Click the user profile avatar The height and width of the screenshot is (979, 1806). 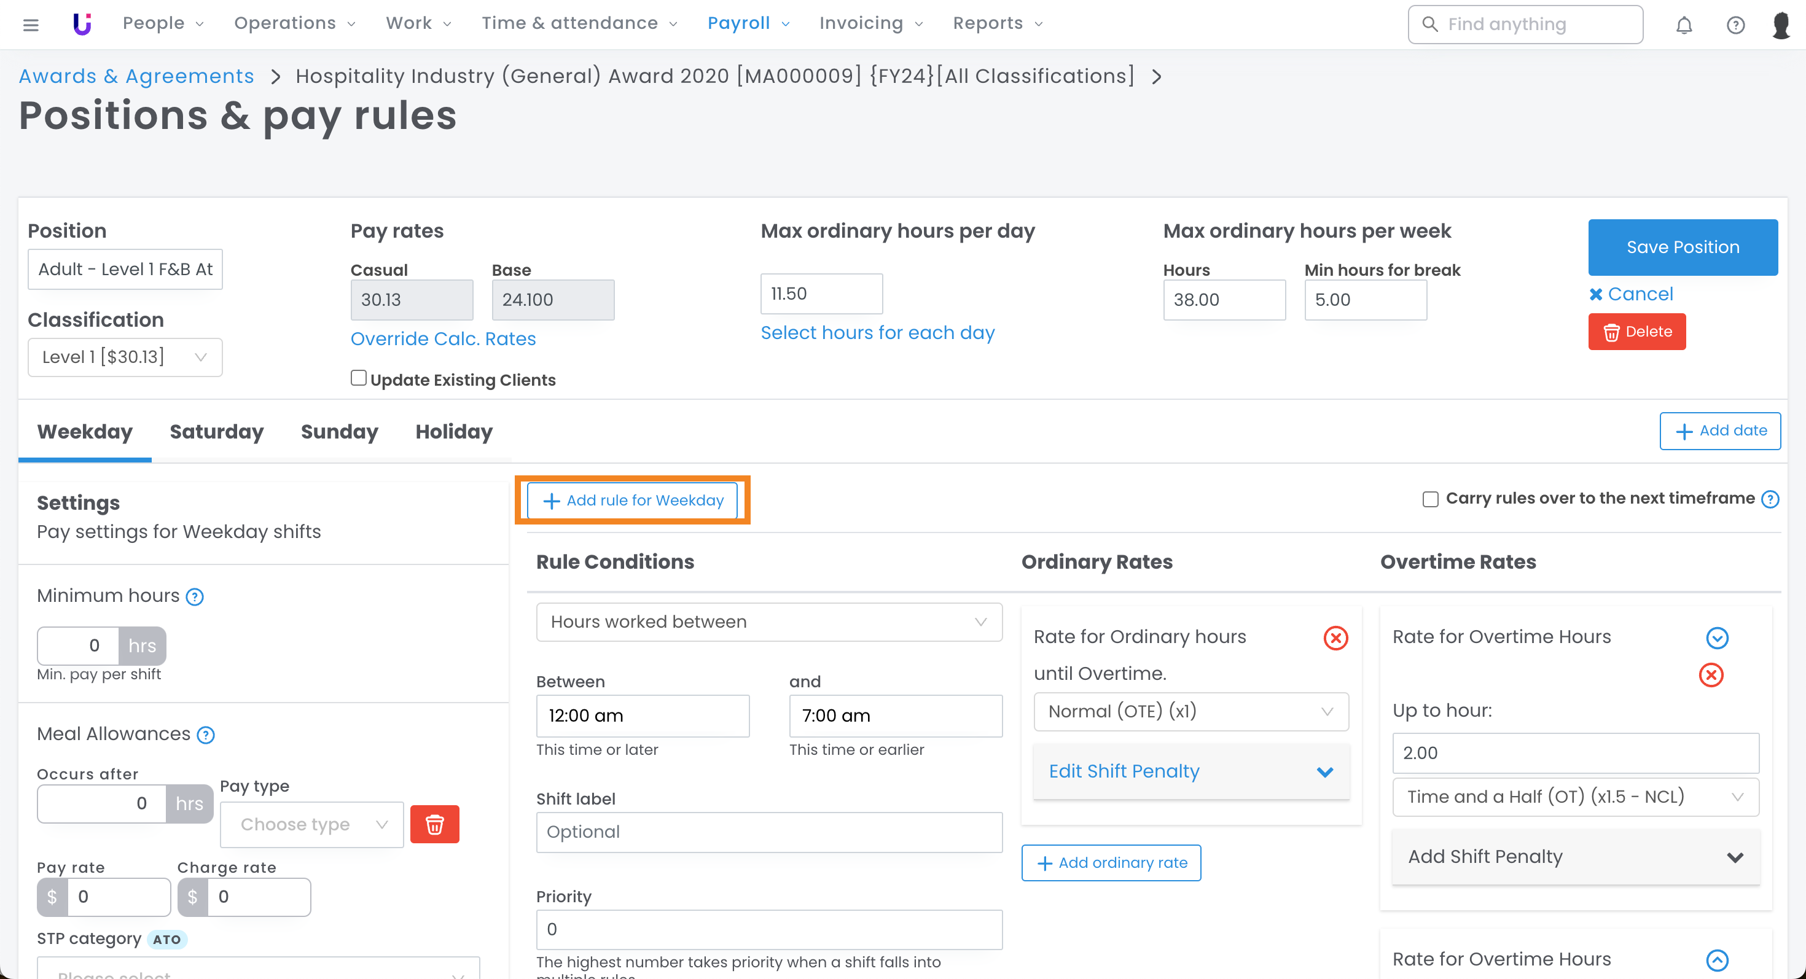pyautogui.click(x=1781, y=25)
